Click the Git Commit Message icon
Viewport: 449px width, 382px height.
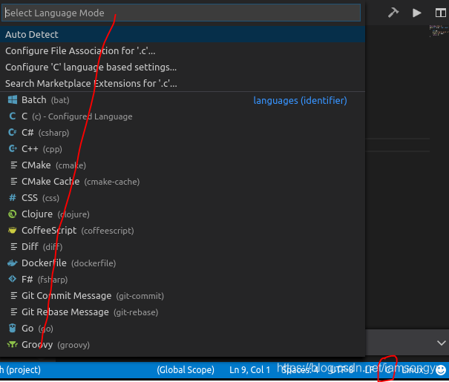13,295
